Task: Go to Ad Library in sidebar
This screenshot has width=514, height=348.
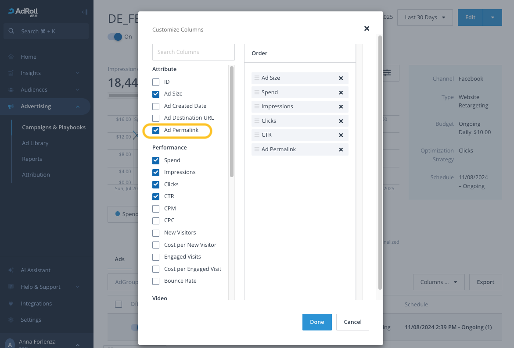Action: [35, 143]
